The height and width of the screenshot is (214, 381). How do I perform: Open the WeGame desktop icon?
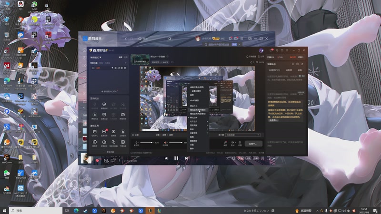(x=7, y=159)
